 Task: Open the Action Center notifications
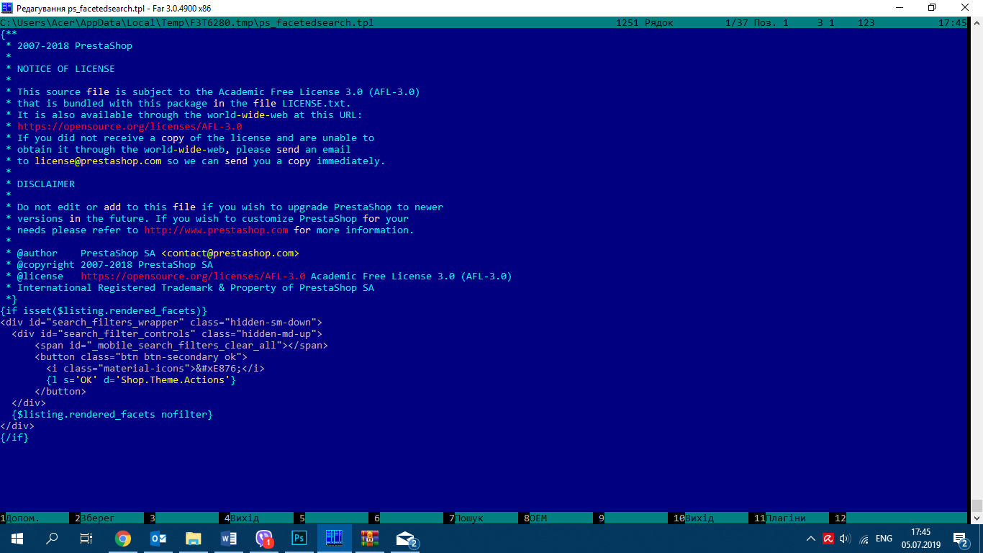961,539
